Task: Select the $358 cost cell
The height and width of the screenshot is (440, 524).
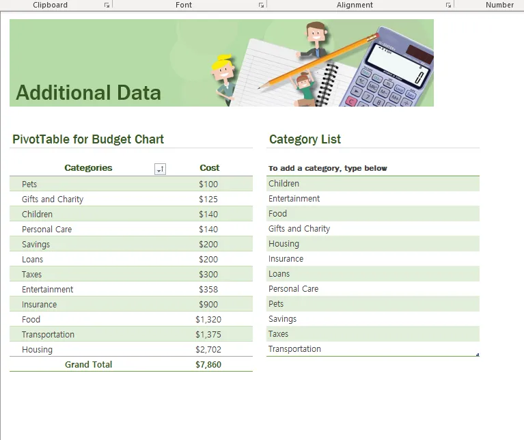Action: 208,289
